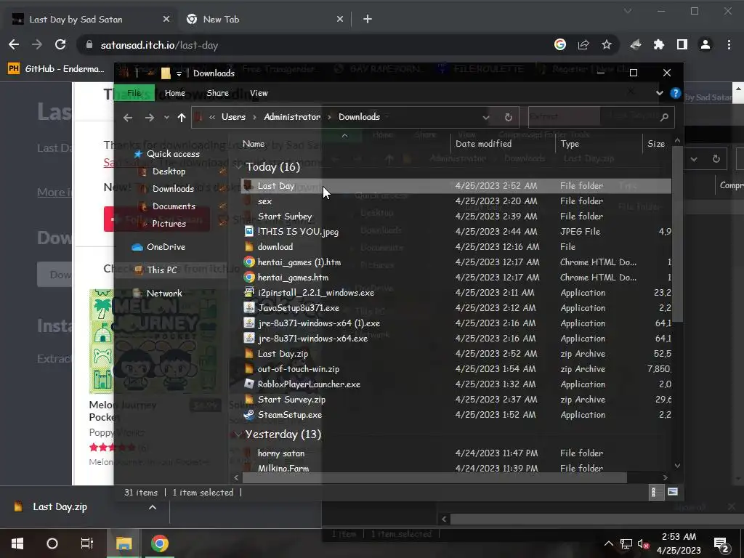744x558 pixels.
Task: Open Chrome three-dot menu
Action: (x=729, y=44)
